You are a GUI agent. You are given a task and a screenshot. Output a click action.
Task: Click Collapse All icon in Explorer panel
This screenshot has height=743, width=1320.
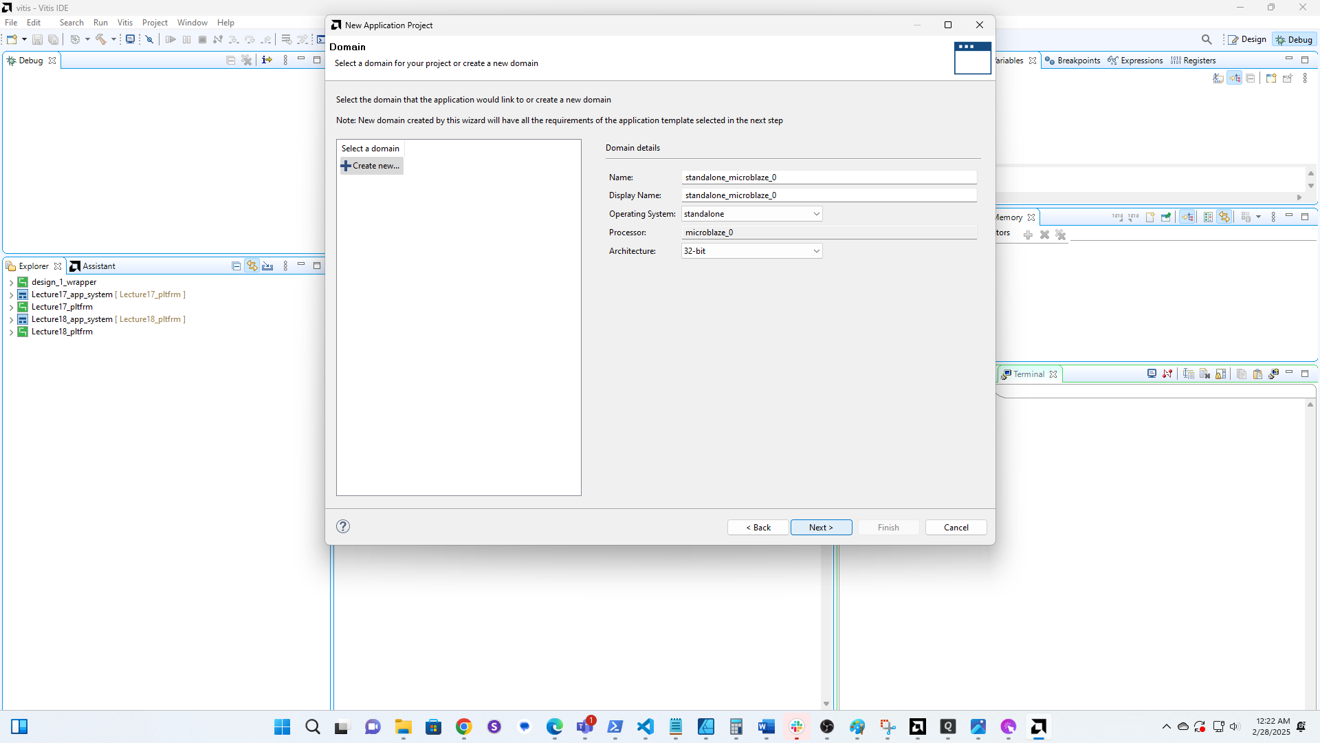point(236,266)
